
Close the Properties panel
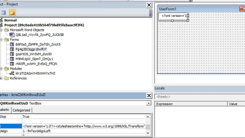[149, 95]
